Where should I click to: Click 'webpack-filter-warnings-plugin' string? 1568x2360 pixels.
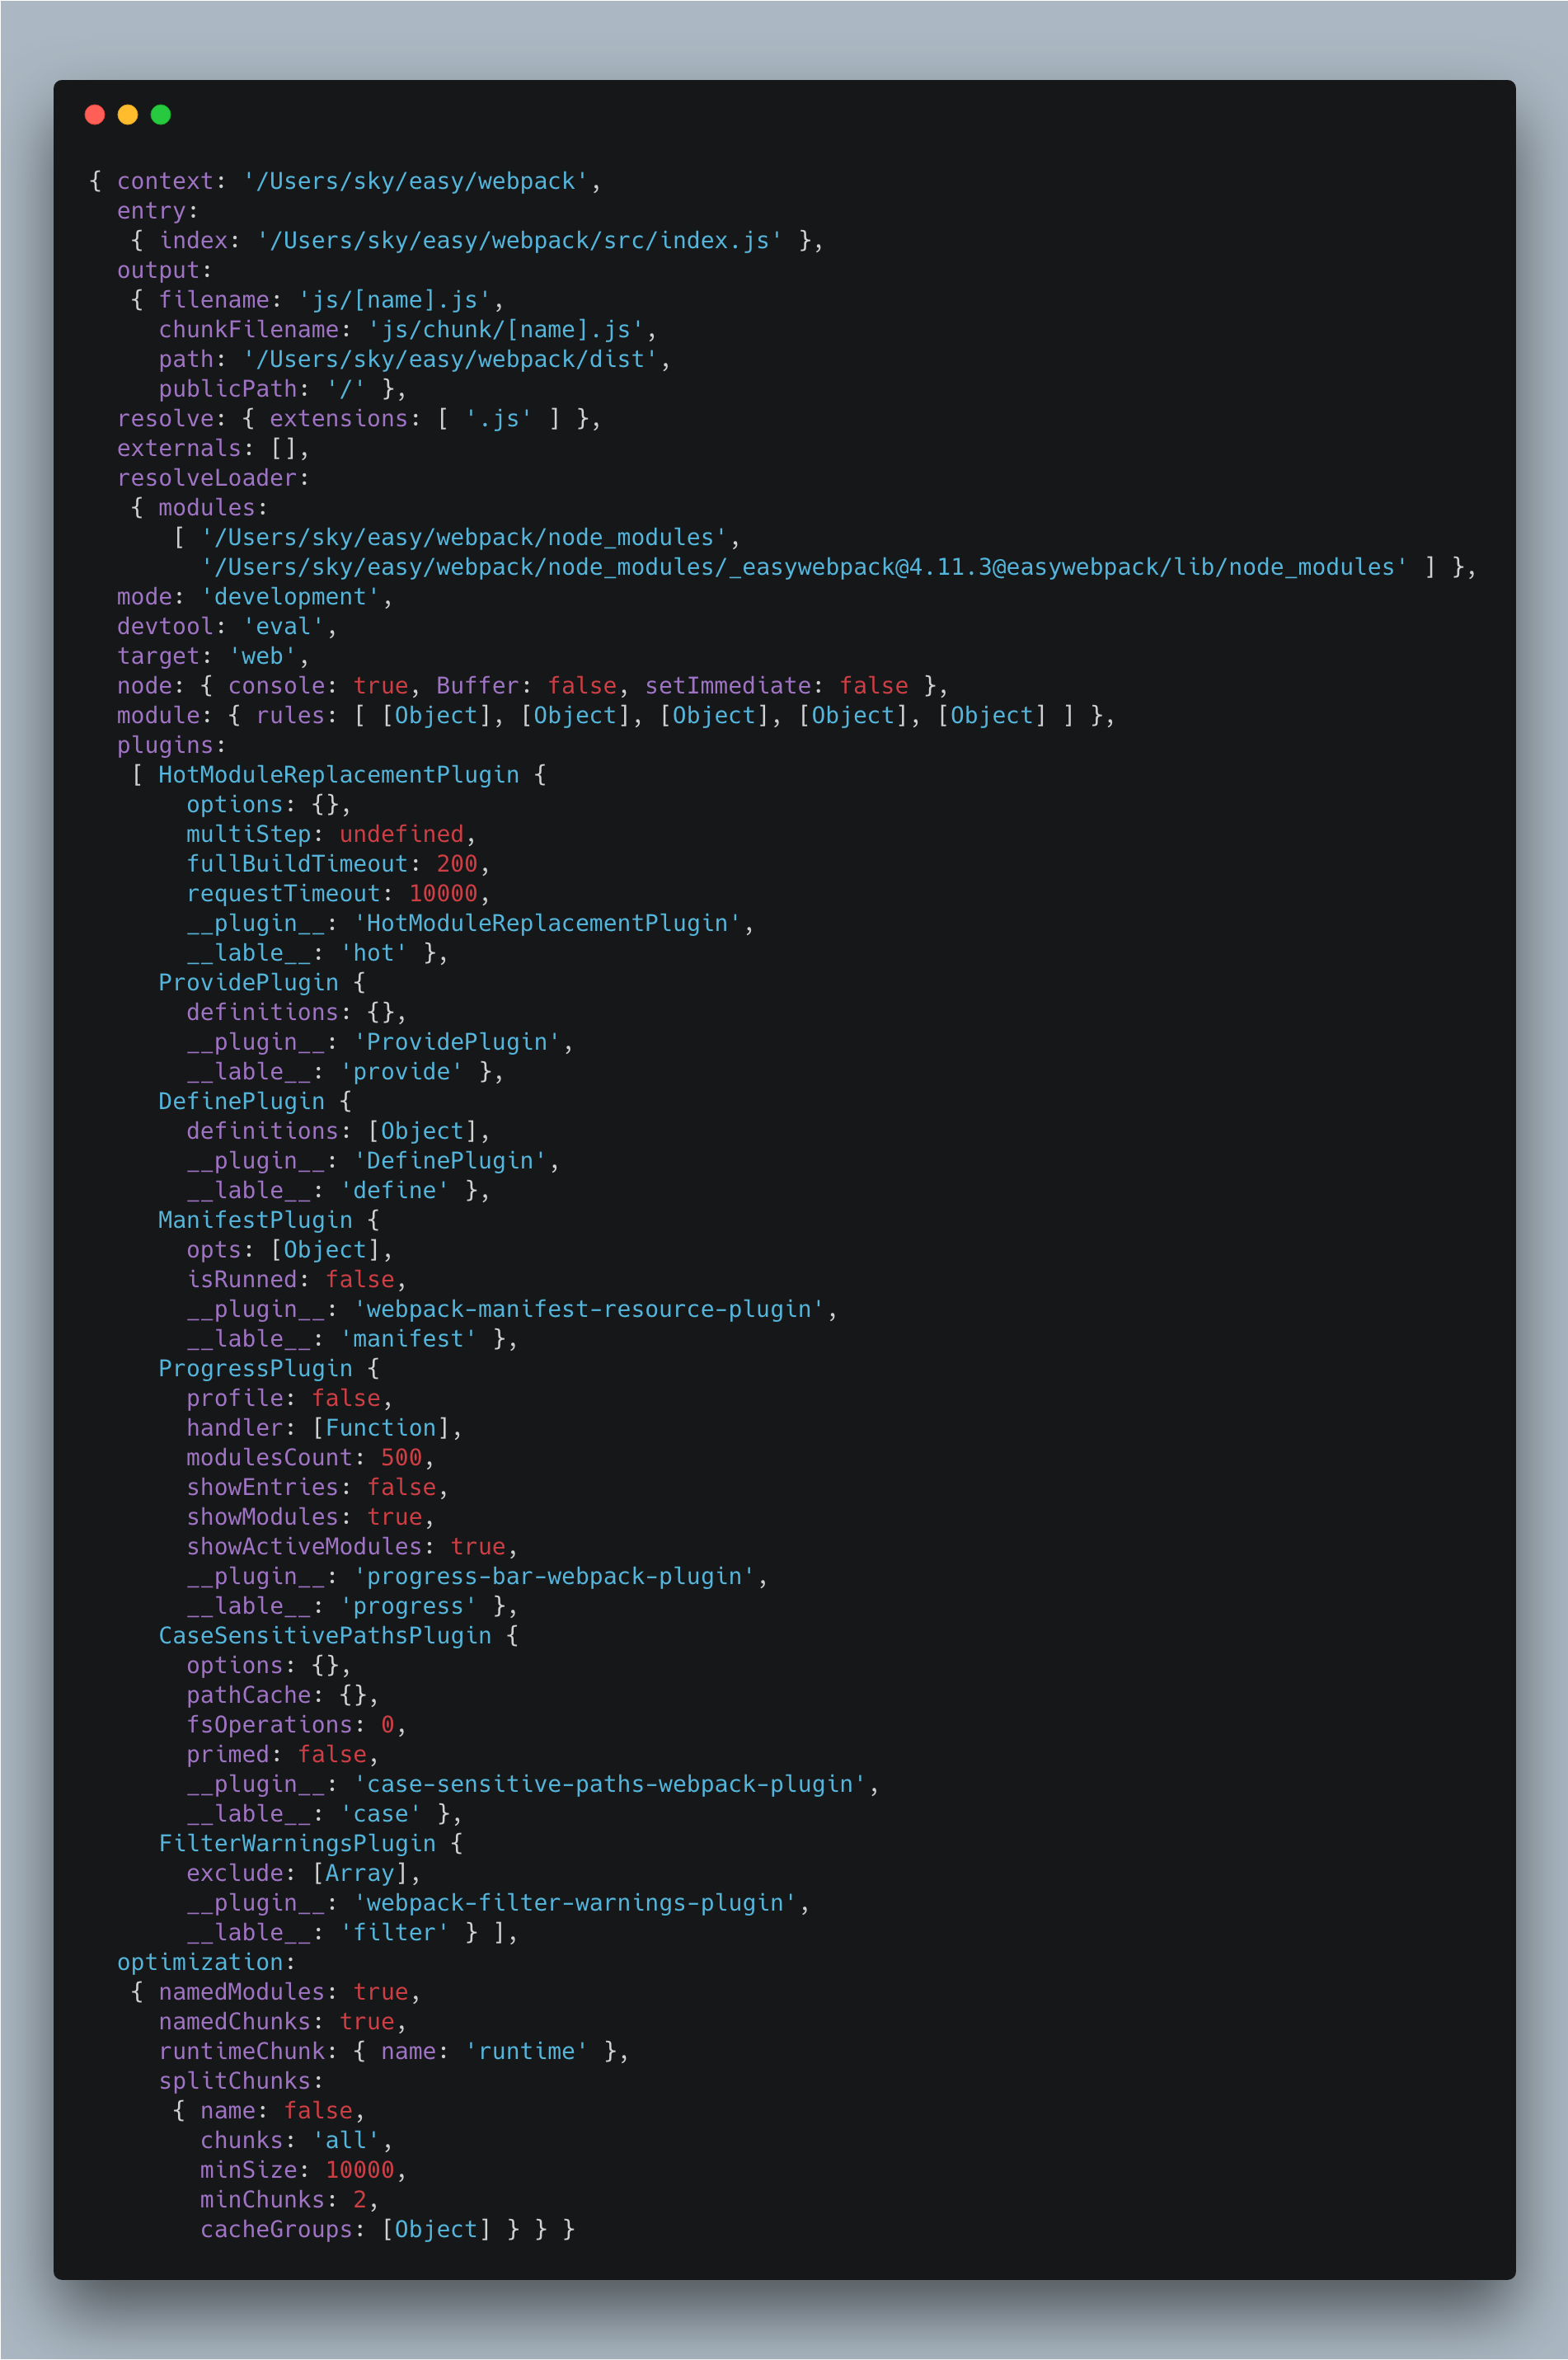tap(575, 1903)
